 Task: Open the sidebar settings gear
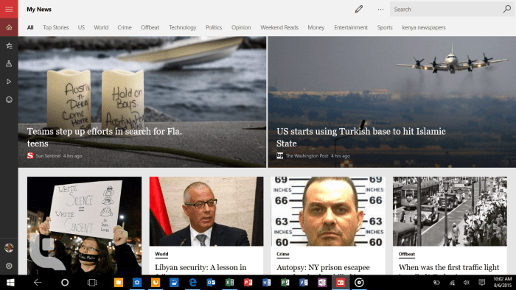(x=9, y=266)
